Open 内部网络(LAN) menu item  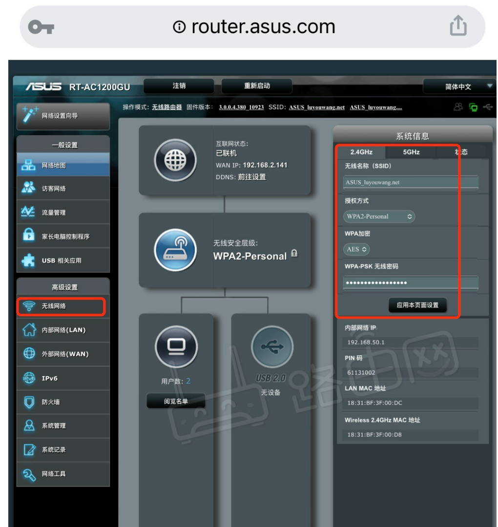(63, 330)
